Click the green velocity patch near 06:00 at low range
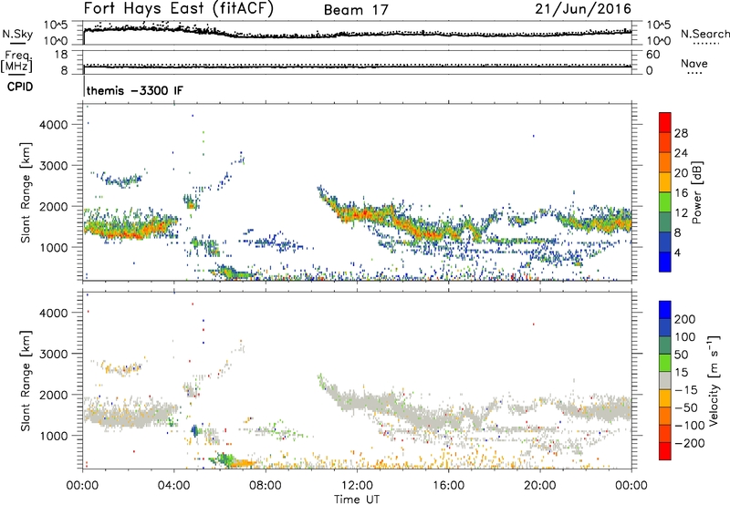Screen dimensions: 730x505 point(225,459)
